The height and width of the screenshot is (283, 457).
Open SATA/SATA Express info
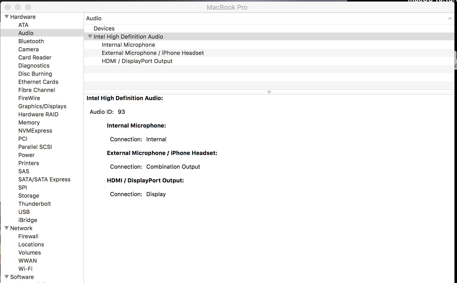pyautogui.click(x=44, y=179)
